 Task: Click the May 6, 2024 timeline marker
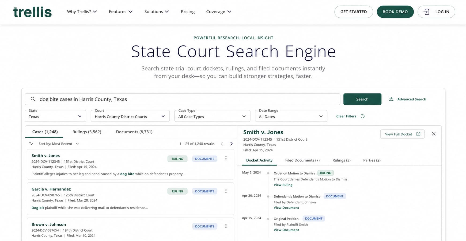pyautogui.click(x=268, y=173)
